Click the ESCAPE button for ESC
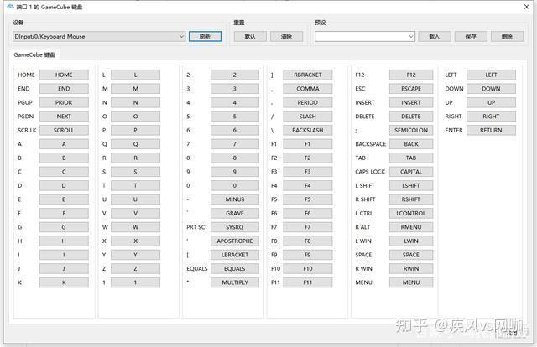The width and height of the screenshot is (537, 347). 411,89
